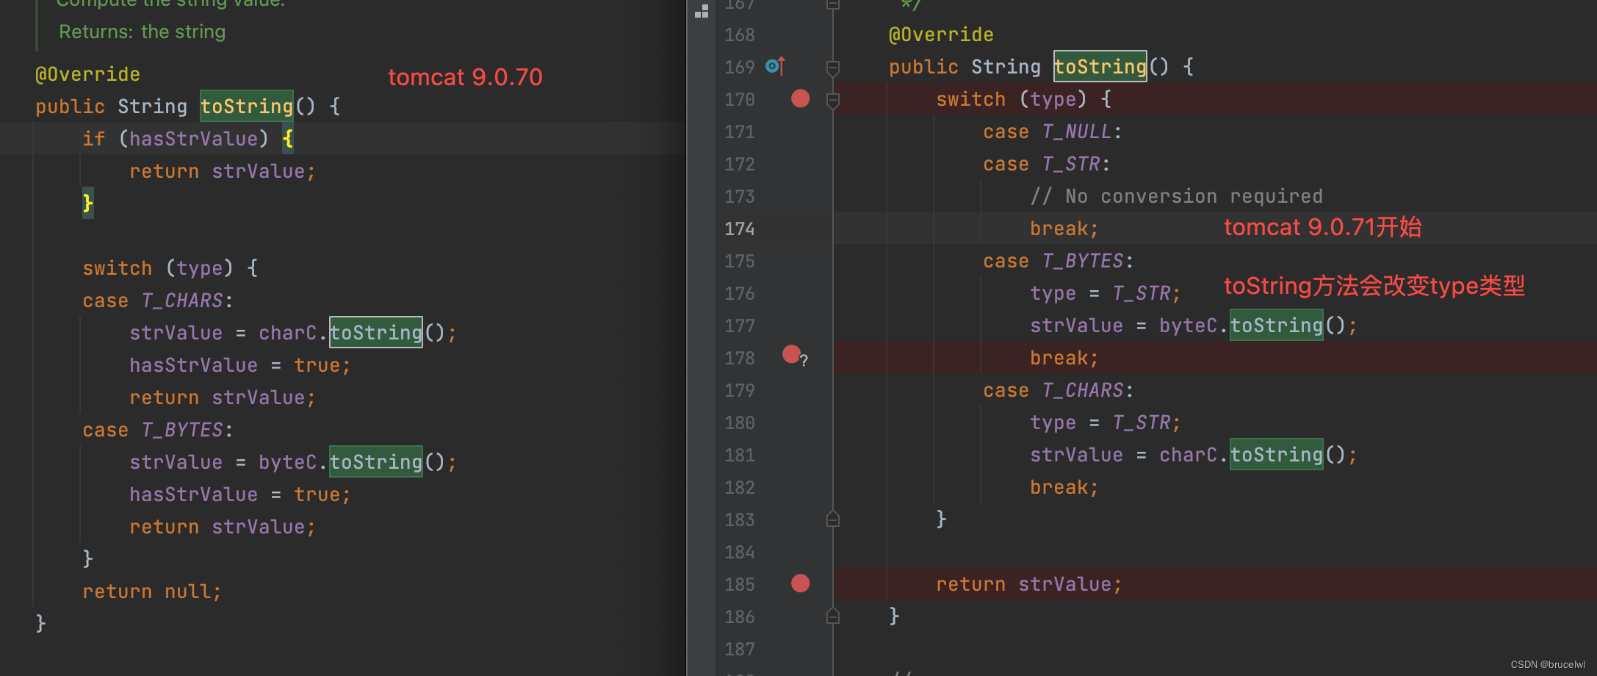Click the '// No conversion required' comment
This screenshot has height=676, width=1597.
click(1176, 196)
